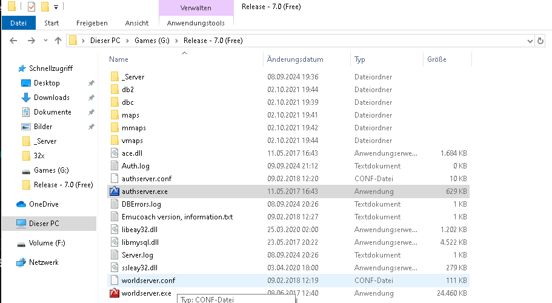Select the authserver.exe application icon
The image size is (552, 303).
[x=115, y=191]
